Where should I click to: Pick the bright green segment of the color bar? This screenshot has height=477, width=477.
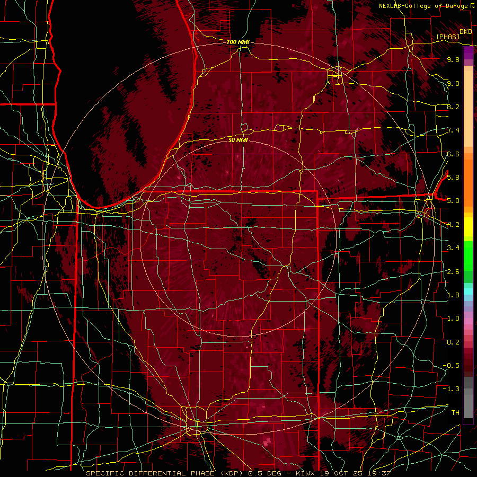(x=468, y=255)
